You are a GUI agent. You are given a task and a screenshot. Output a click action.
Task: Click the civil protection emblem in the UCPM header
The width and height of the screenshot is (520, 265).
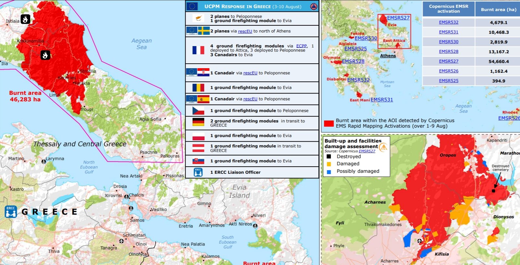click(314, 6)
